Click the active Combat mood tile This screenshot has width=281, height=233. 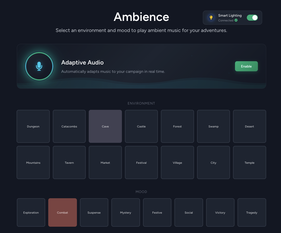pos(63,213)
